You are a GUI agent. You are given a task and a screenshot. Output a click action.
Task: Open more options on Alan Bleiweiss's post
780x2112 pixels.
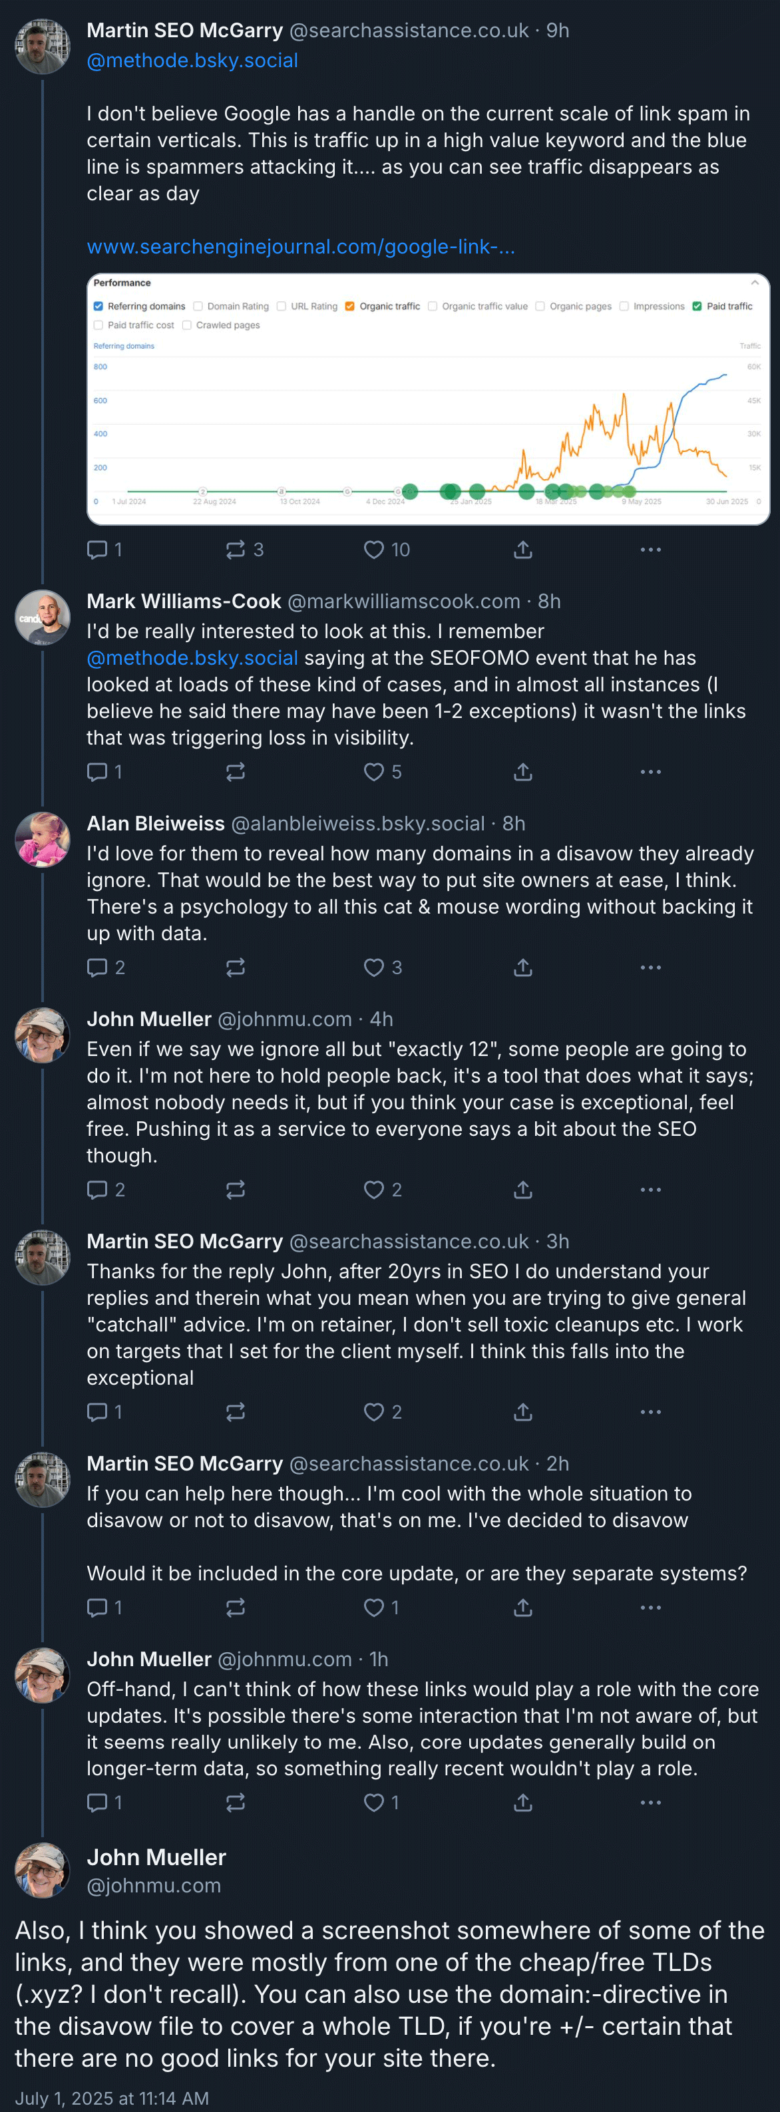click(x=650, y=968)
